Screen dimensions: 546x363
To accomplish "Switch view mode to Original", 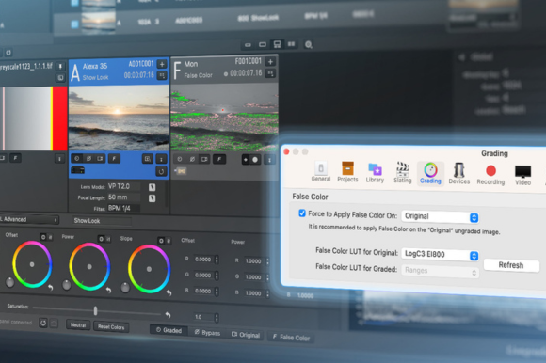I will [x=246, y=335].
